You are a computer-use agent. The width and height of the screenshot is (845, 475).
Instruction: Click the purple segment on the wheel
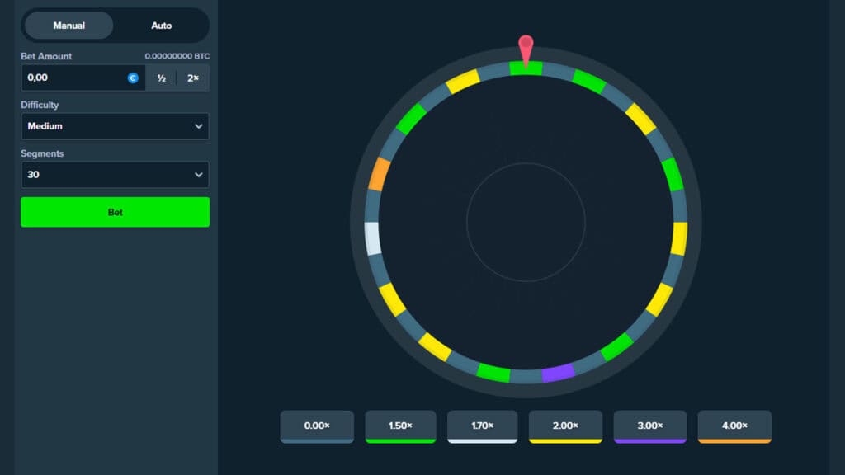coord(558,373)
